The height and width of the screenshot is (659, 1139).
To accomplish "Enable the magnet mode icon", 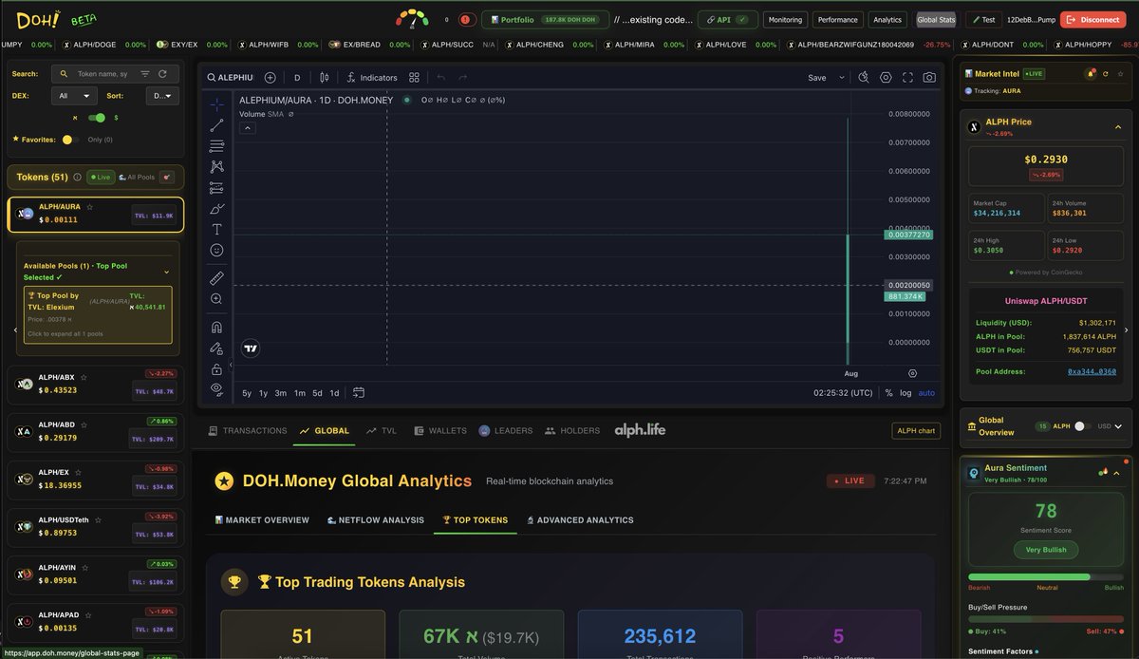I will [216, 327].
